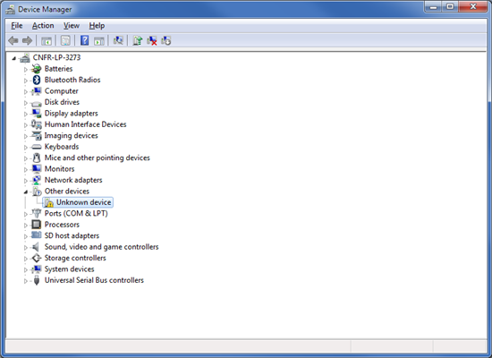Viewport: 492px width, 358px height.
Task: Select the Keyboards label text
Action: [x=62, y=147]
